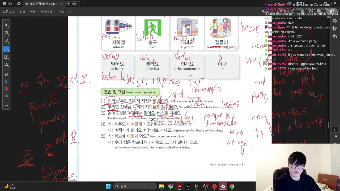
Task: Select the text box tool
Action: pos(6,57)
